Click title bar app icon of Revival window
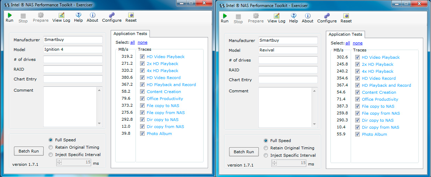The width and height of the screenshot is (431, 177). pos(222,6)
